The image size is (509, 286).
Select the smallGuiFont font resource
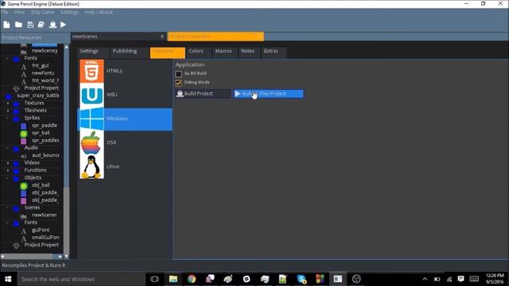click(x=45, y=238)
